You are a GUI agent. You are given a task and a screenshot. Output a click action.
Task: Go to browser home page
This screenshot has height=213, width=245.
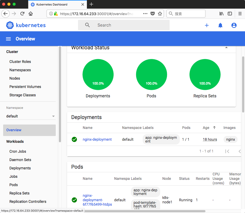[x=31, y=14]
